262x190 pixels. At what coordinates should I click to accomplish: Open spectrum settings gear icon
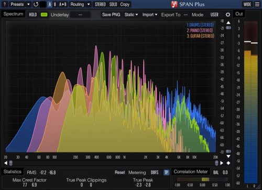click(x=228, y=15)
